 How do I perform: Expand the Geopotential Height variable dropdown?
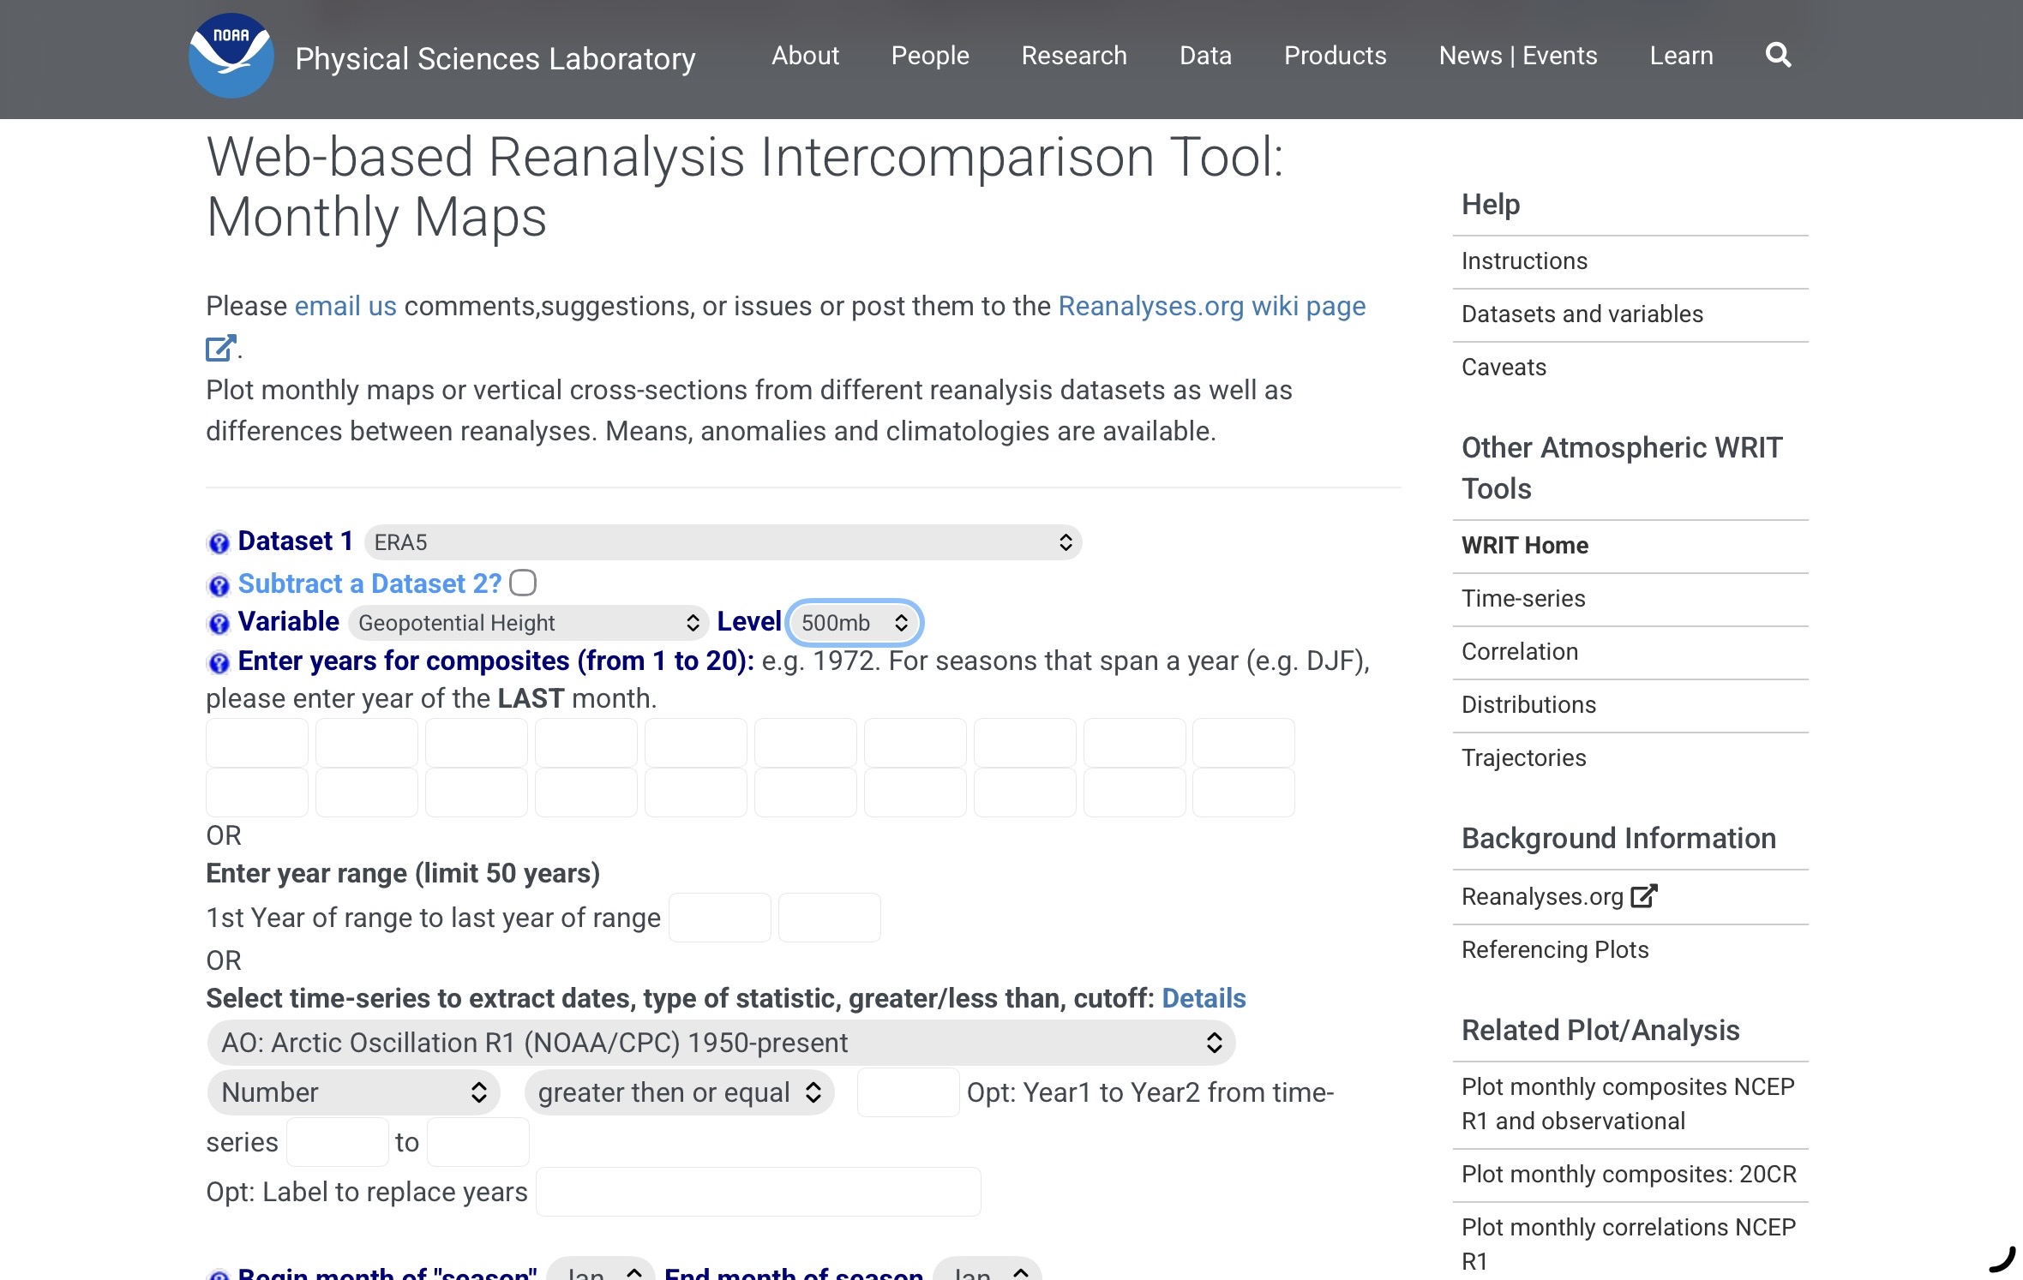point(528,623)
